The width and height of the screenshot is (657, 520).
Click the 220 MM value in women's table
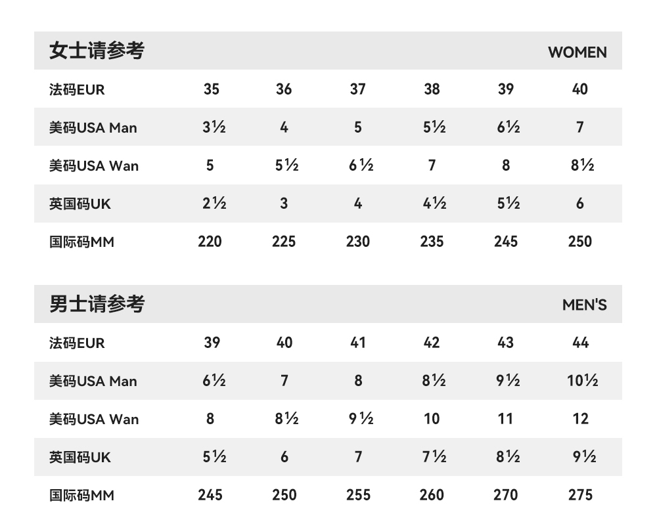210,242
